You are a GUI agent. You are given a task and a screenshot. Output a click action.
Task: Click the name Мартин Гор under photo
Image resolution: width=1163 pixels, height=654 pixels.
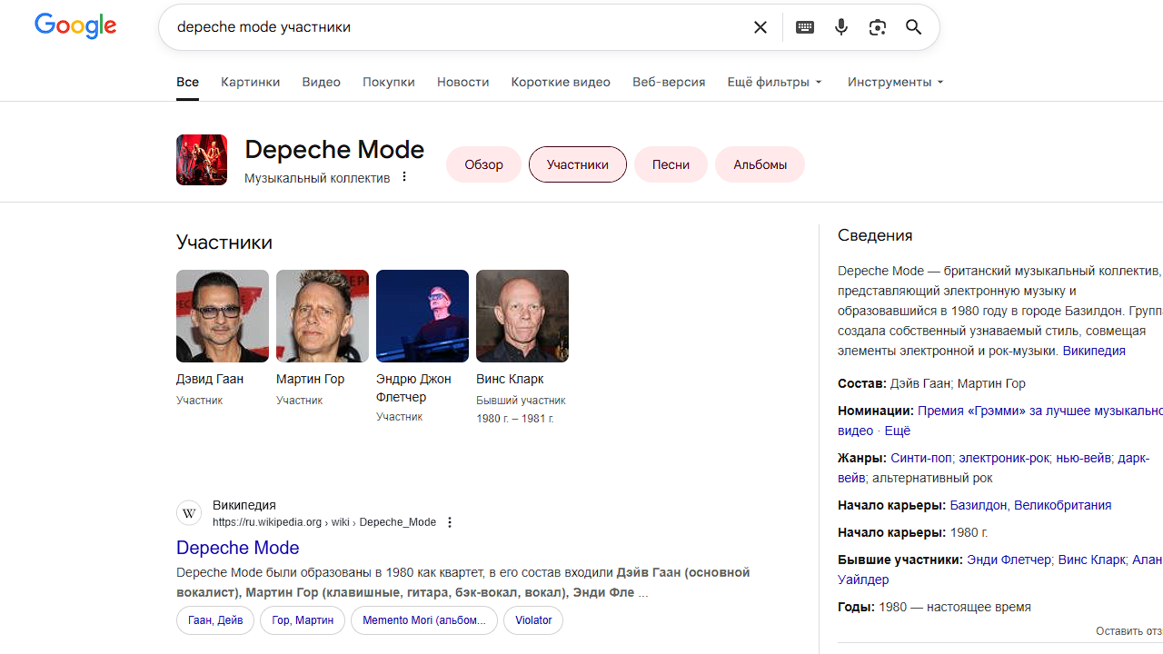[311, 379]
